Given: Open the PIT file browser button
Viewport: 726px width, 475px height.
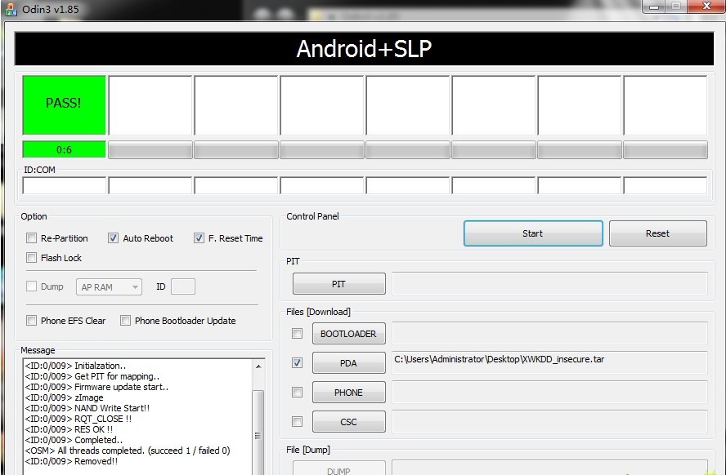Looking at the screenshot, I should [x=339, y=284].
